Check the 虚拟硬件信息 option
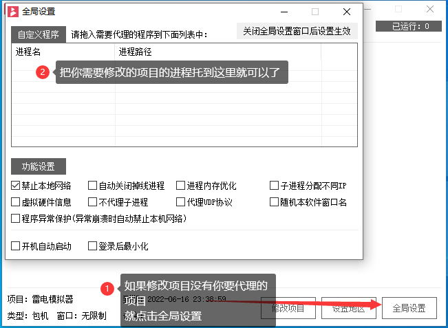This screenshot has width=448, height=328. [16, 202]
